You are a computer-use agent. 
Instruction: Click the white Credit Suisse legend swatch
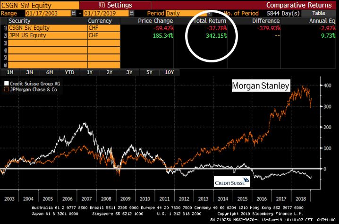(7, 84)
